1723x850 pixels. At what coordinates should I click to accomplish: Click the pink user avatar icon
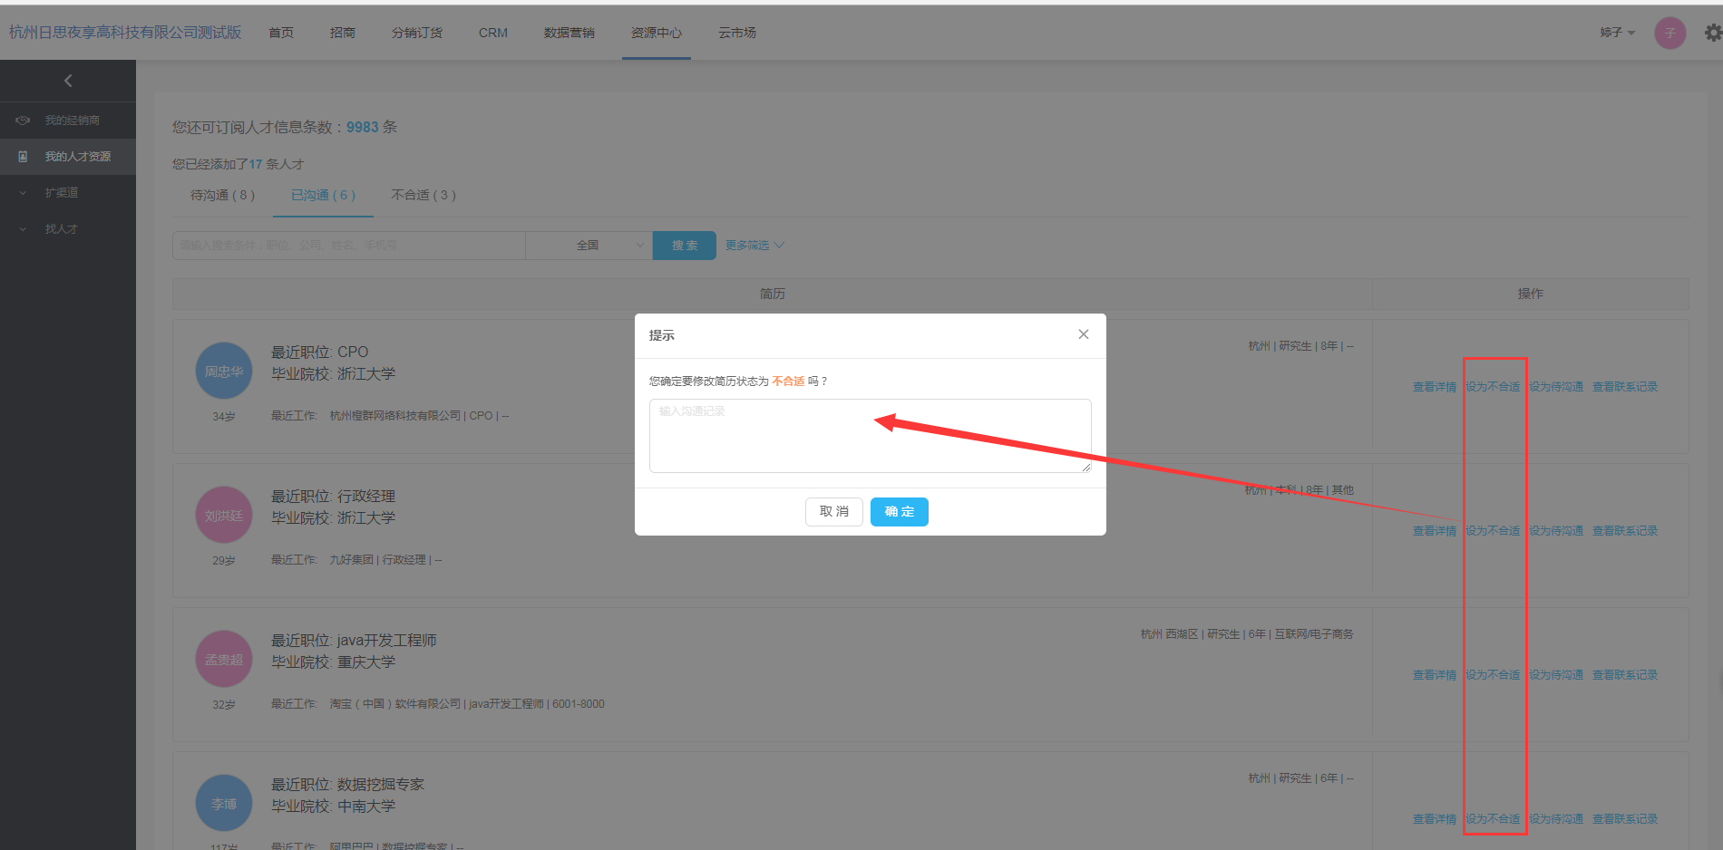coord(1669,33)
